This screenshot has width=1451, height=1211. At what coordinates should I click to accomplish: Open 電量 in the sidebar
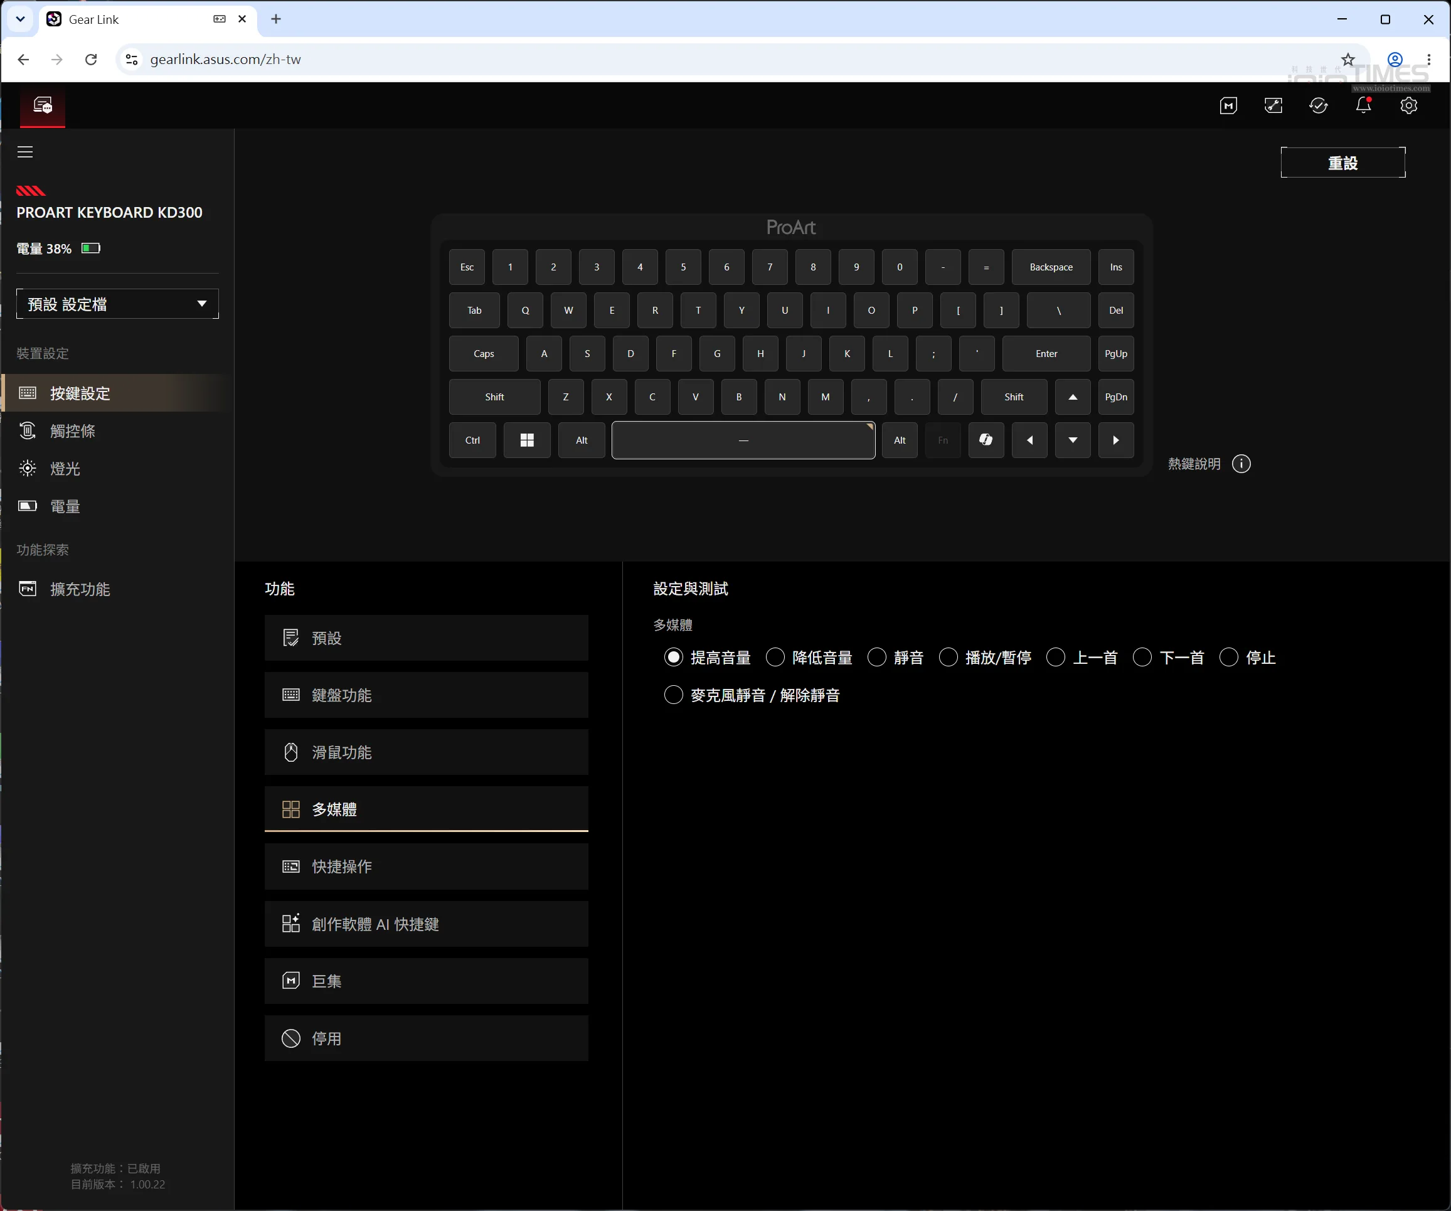click(117, 506)
